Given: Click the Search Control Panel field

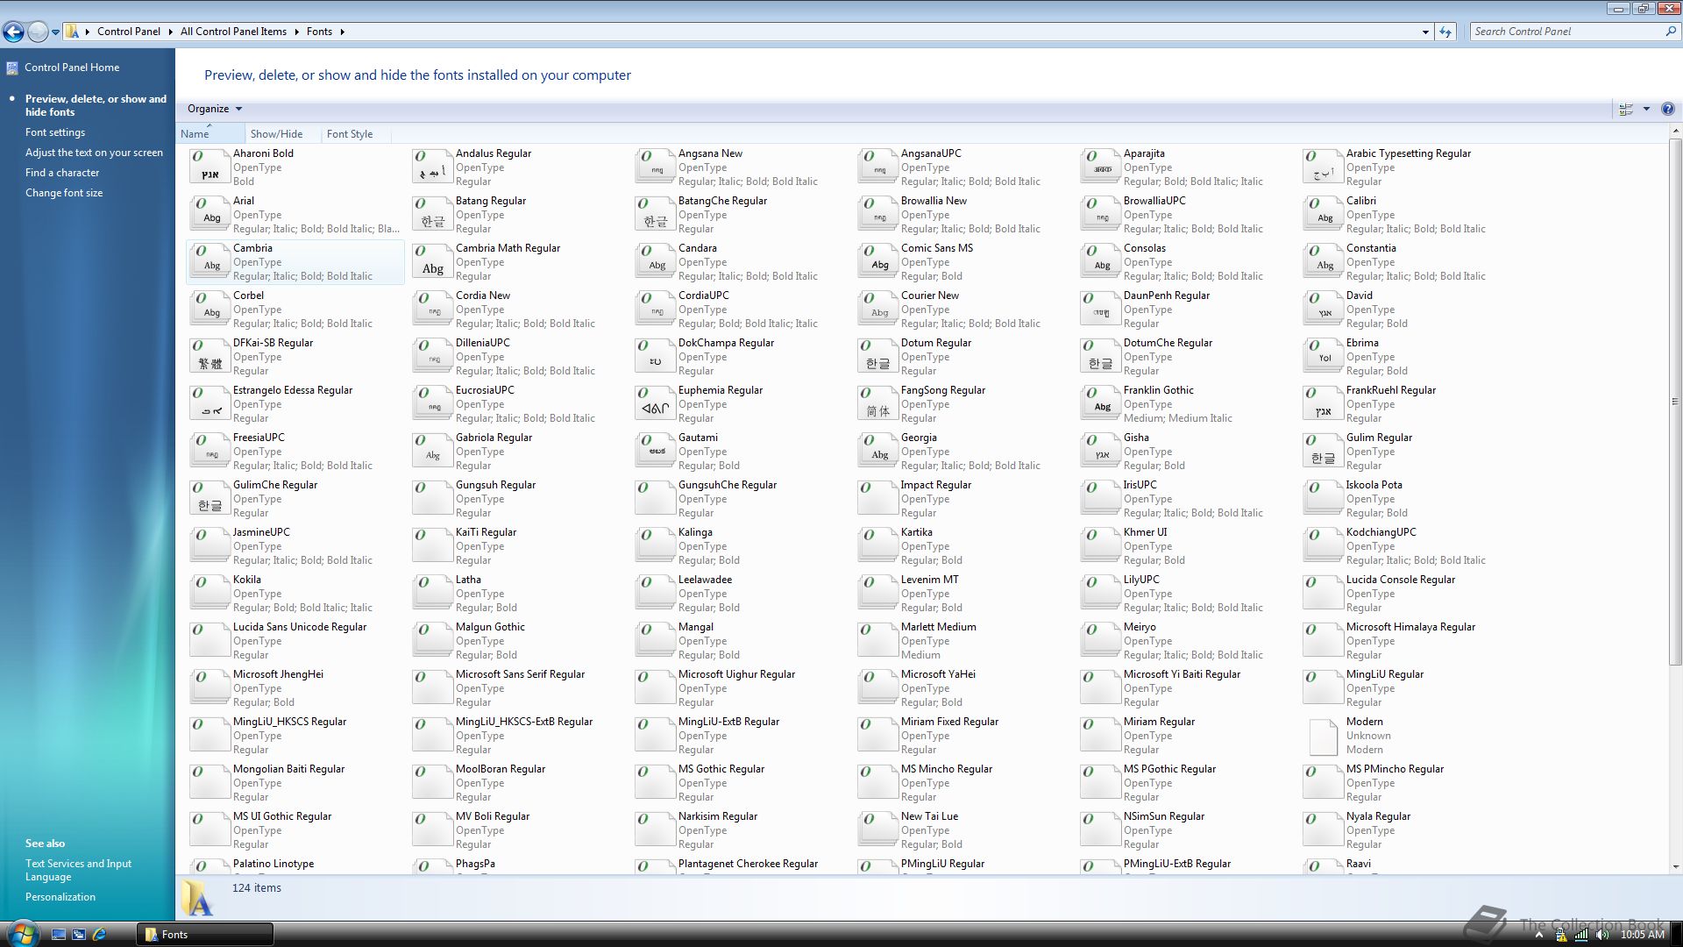Looking at the screenshot, I should coord(1573,32).
